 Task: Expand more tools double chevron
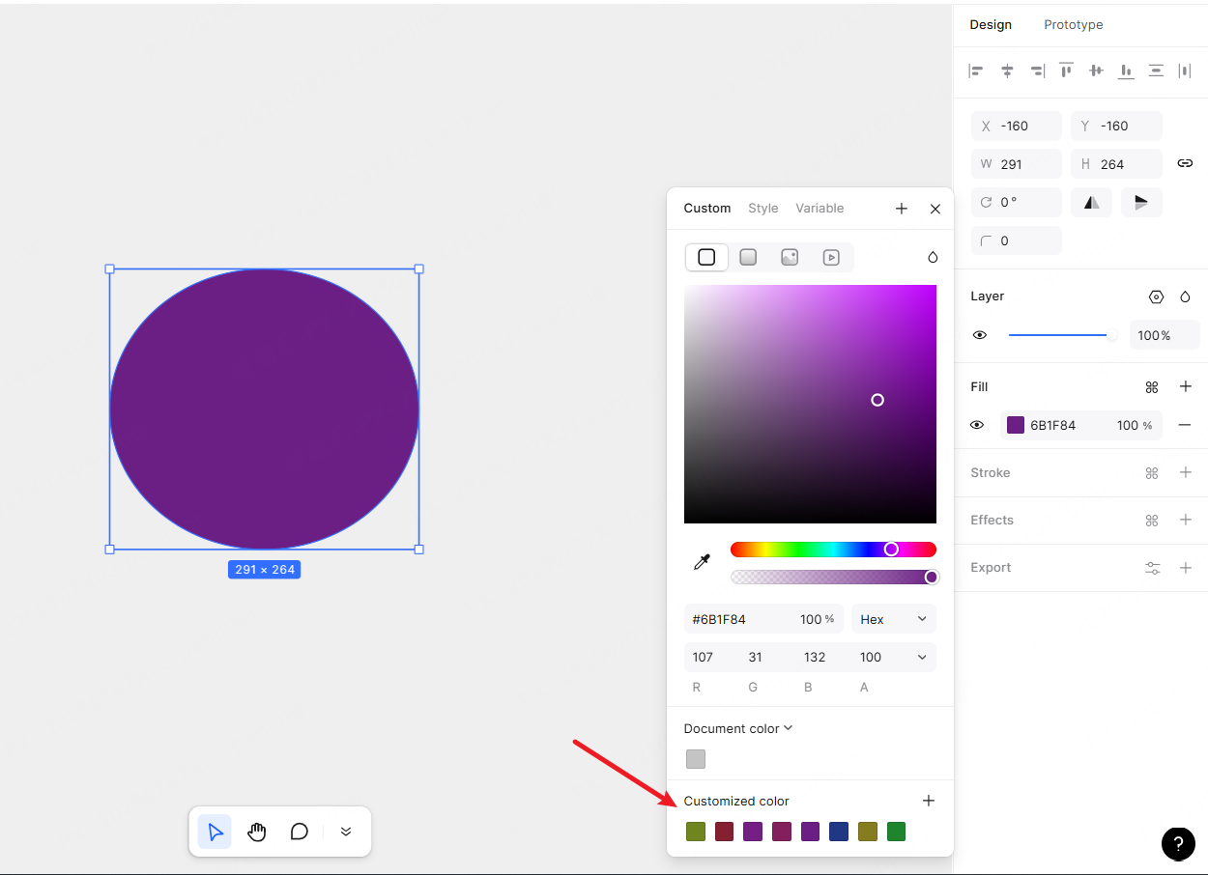346,832
